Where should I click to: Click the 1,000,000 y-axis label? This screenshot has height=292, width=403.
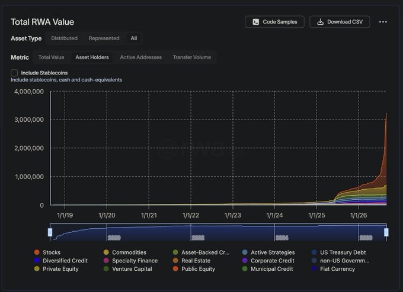[x=29, y=177]
